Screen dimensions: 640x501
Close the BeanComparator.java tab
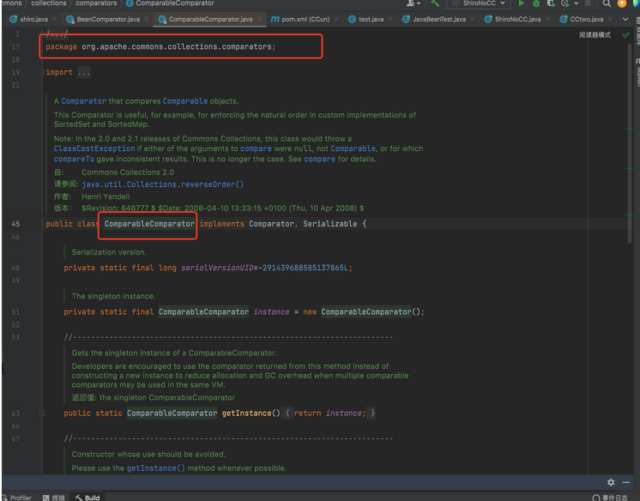point(146,19)
